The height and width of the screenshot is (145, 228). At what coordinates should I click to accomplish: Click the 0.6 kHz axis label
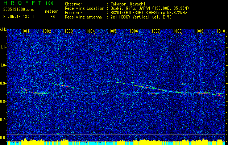[x=3, y=138]
